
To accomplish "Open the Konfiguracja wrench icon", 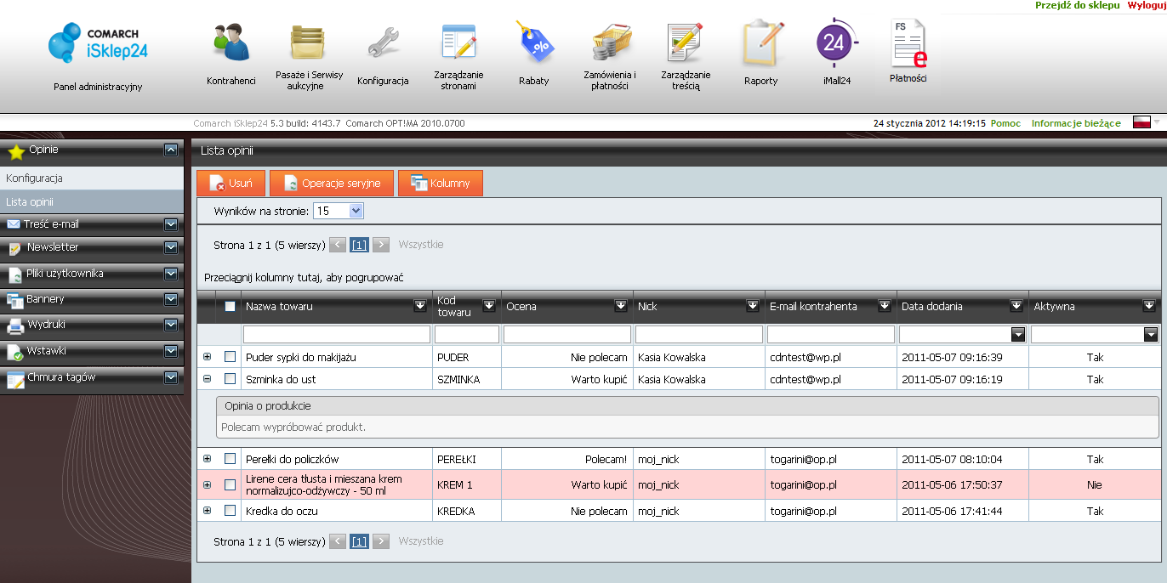I will (383, 42).
